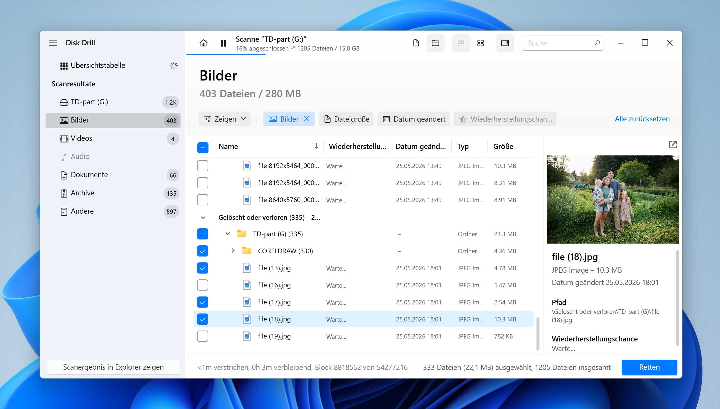
Task: Open the Zeigen dropdown
Action: 225,119
